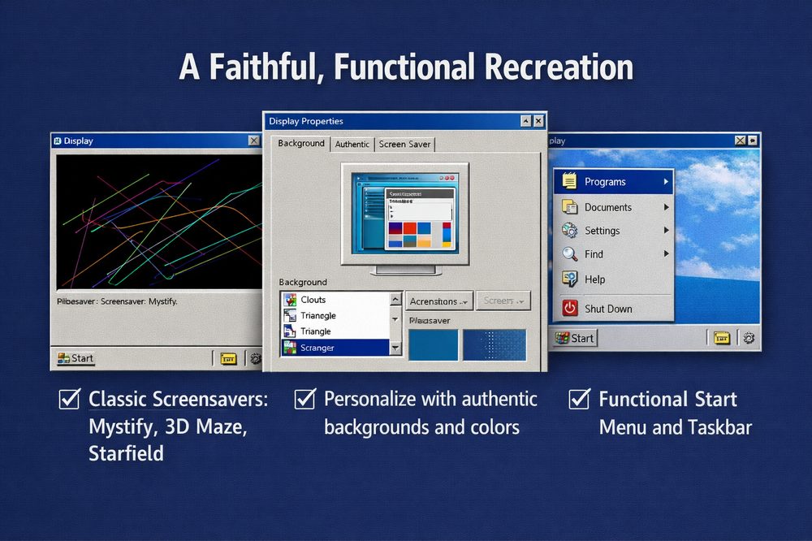
Task: Select Trianegle in the Background list
Action: [x=335, y=315]
